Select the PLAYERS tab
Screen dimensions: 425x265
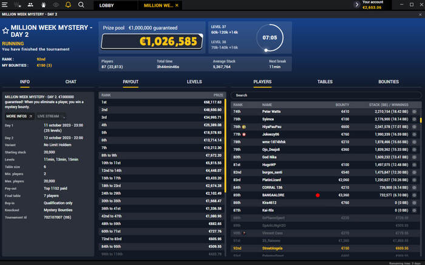[x=262, y=82]
